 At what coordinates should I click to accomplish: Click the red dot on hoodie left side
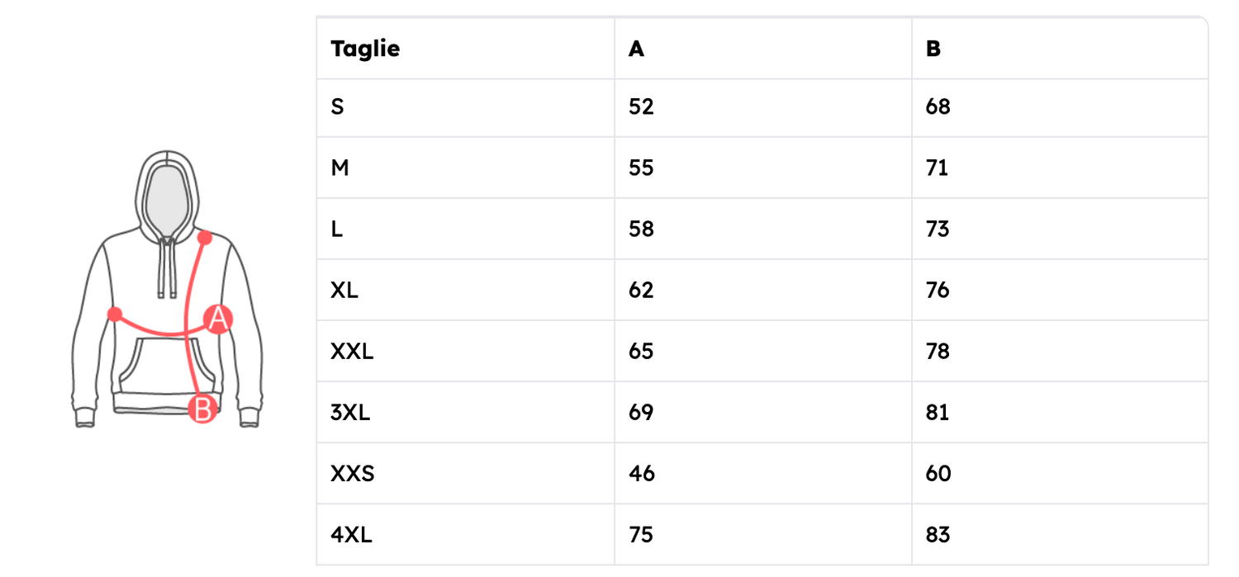coord(115,315)
